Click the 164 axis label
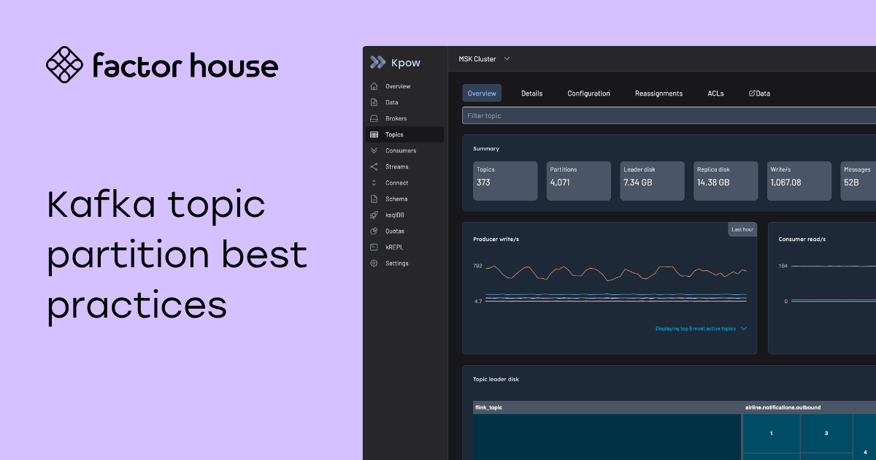The height and width of the screenshot is (460, 876). pyautogui.click(x=783, y=266)
